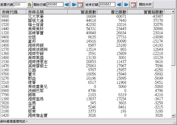177x125 pixels.
Task: Select row 1480 美商高盛
Action: (86, 58)
